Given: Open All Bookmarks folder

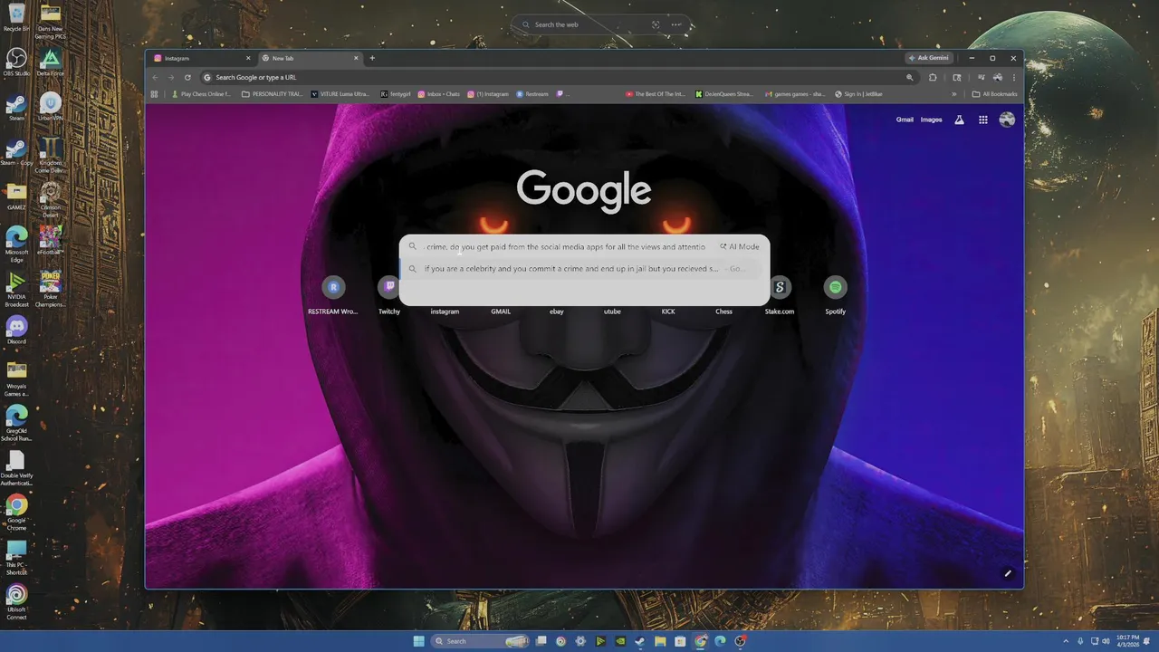Looking at the screenshot, I should [x=994, y=94].
